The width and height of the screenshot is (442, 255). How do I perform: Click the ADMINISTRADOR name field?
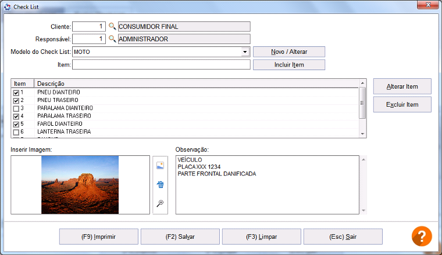coord(184,39)
